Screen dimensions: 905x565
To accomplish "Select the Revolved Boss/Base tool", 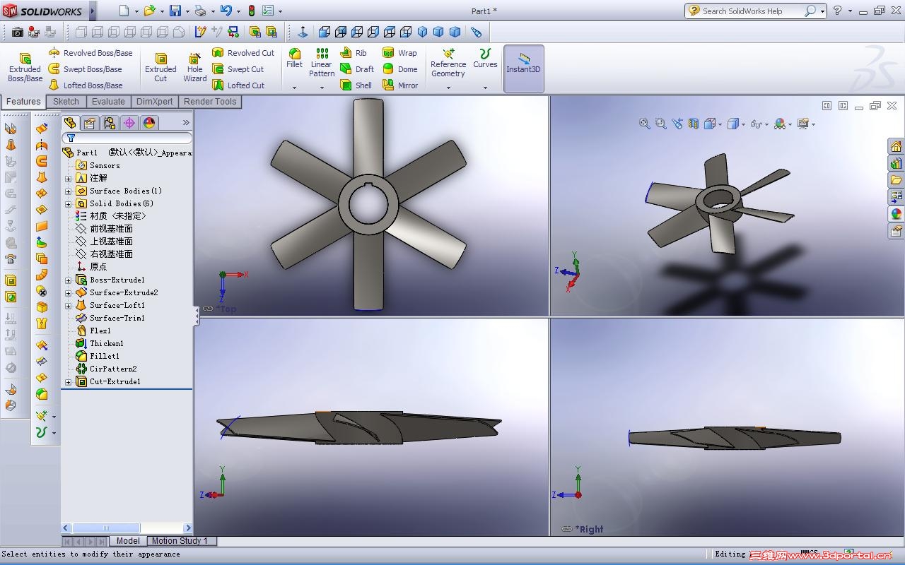I will [90, 53].
